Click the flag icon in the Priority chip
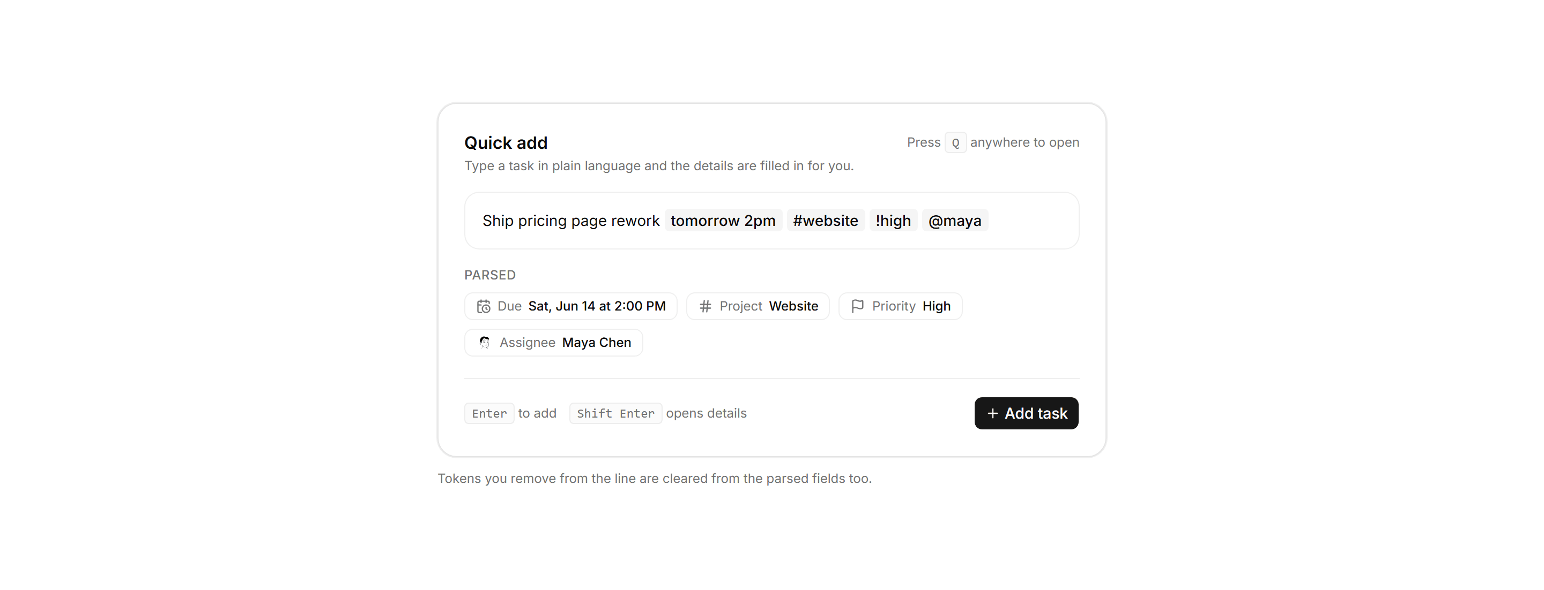1544x590 pixels. tap(858, 306)
